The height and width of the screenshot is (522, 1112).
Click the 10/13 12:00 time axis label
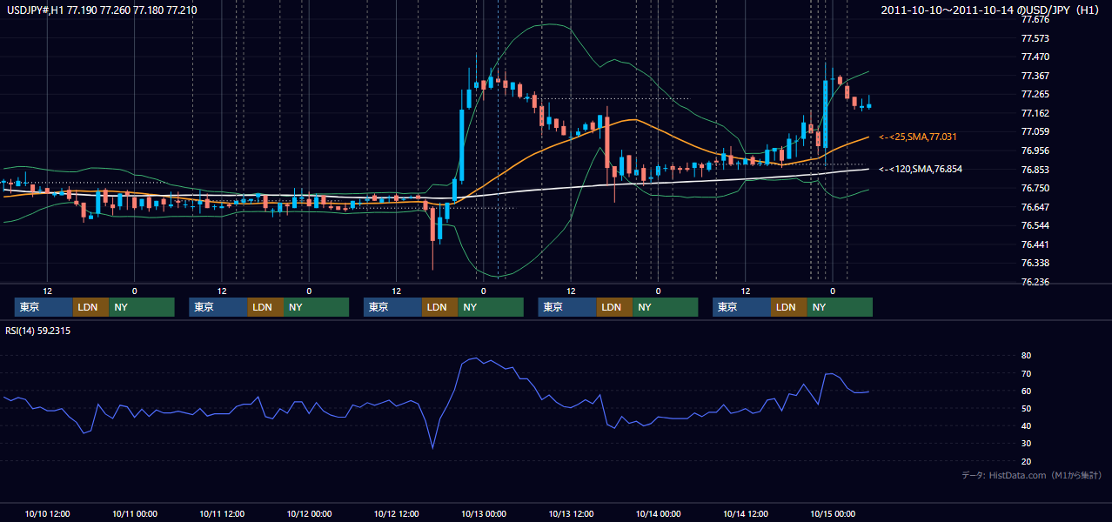pos(571,513)
